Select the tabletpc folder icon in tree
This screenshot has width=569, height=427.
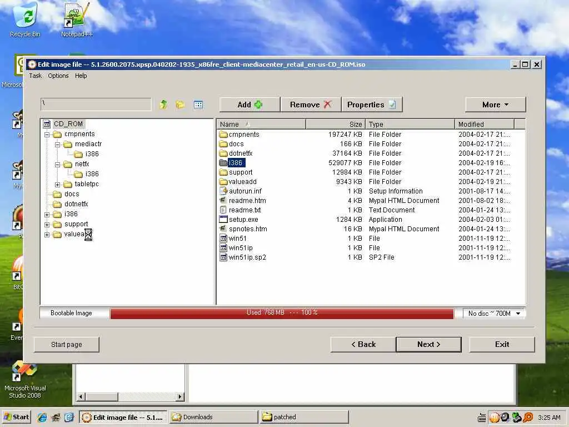point(67,185)
